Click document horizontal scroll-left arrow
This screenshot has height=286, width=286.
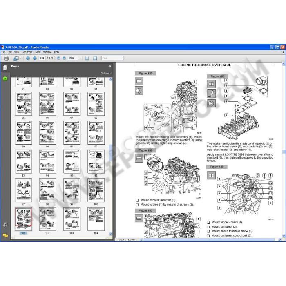click(x=141, y=240)
